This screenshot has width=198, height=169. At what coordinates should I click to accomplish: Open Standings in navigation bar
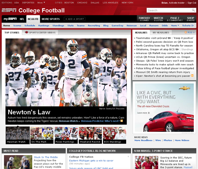point(58,26)
